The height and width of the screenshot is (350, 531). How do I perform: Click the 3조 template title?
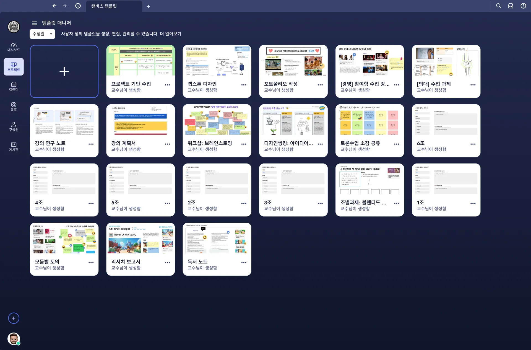pyautogui.click(x=268, y=203)
